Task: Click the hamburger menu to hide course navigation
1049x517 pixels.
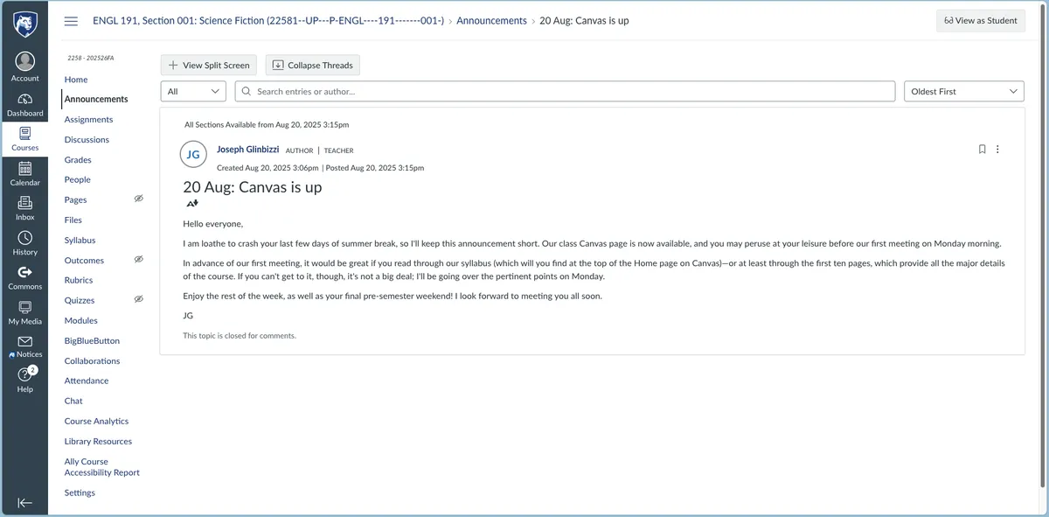Action: pyautogui.click(x=71, y=21)
